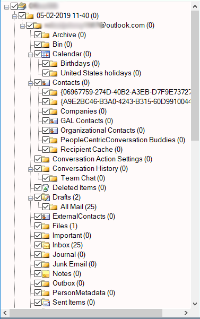200x319 pixels.
Task: Click the PersonMetadata folder icon
Action: pyautogui.click(x=46, y=293)
